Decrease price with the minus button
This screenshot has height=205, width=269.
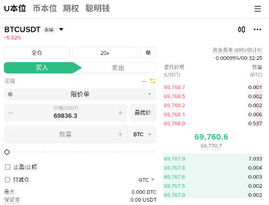[11, 113]
